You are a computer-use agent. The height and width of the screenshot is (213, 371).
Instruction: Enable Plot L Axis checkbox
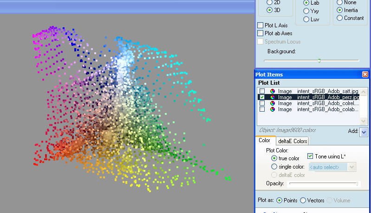point(260,25)
